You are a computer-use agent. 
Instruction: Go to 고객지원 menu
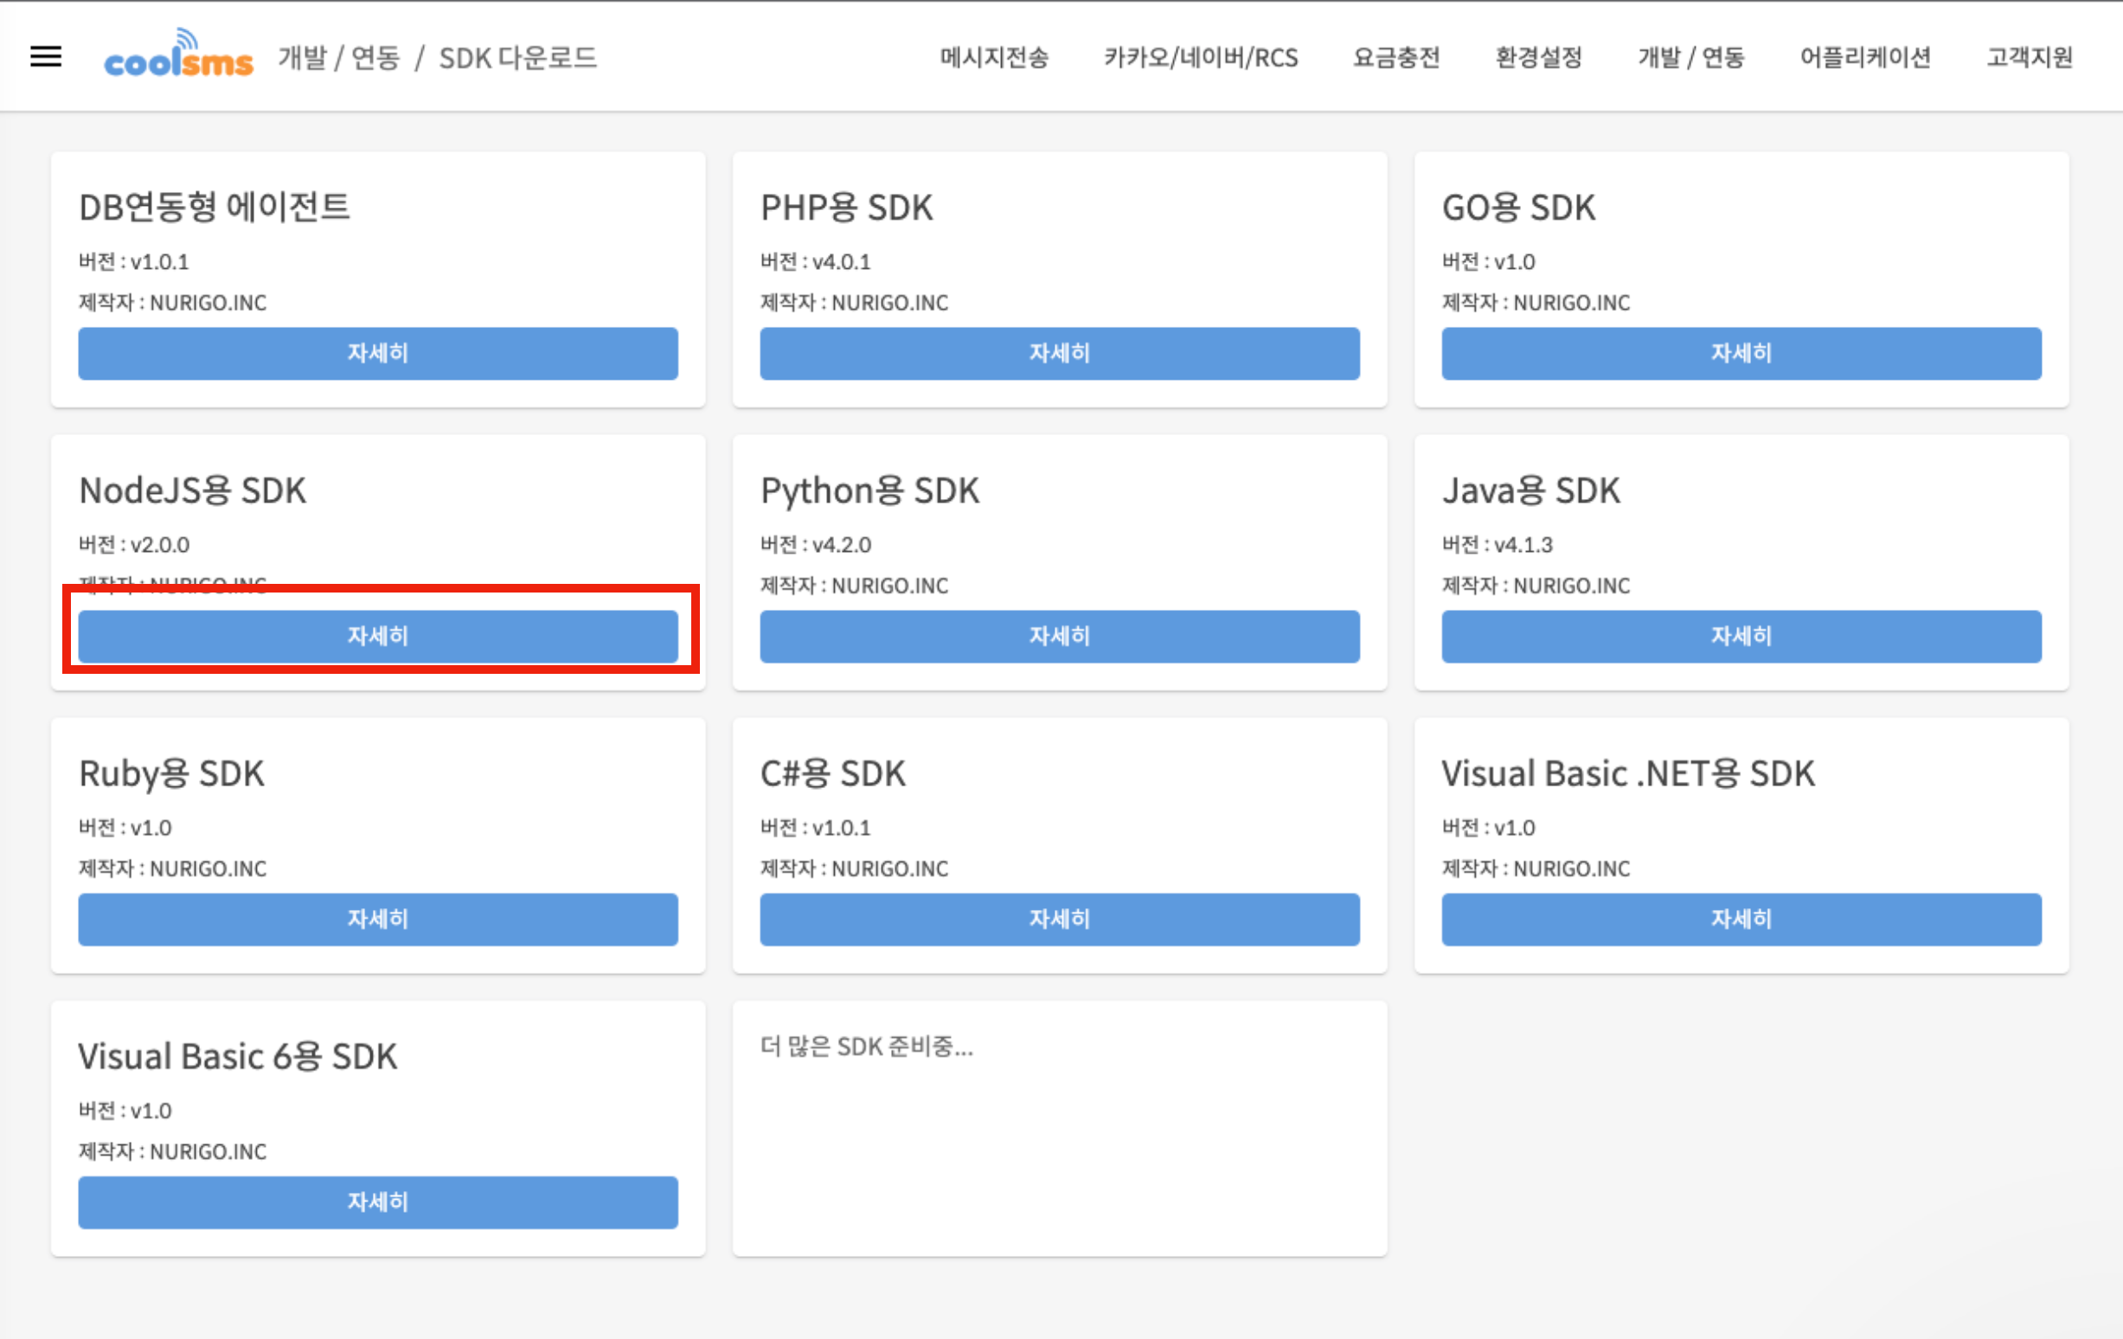(2029, 58)
